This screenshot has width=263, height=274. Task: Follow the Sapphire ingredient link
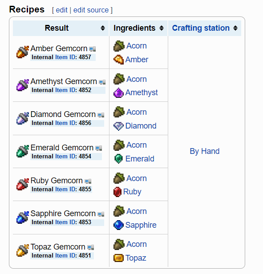[x=141, y=225]
